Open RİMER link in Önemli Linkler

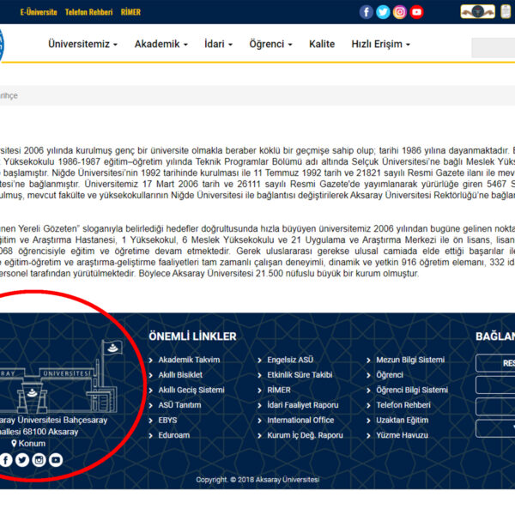coord(279,391)
